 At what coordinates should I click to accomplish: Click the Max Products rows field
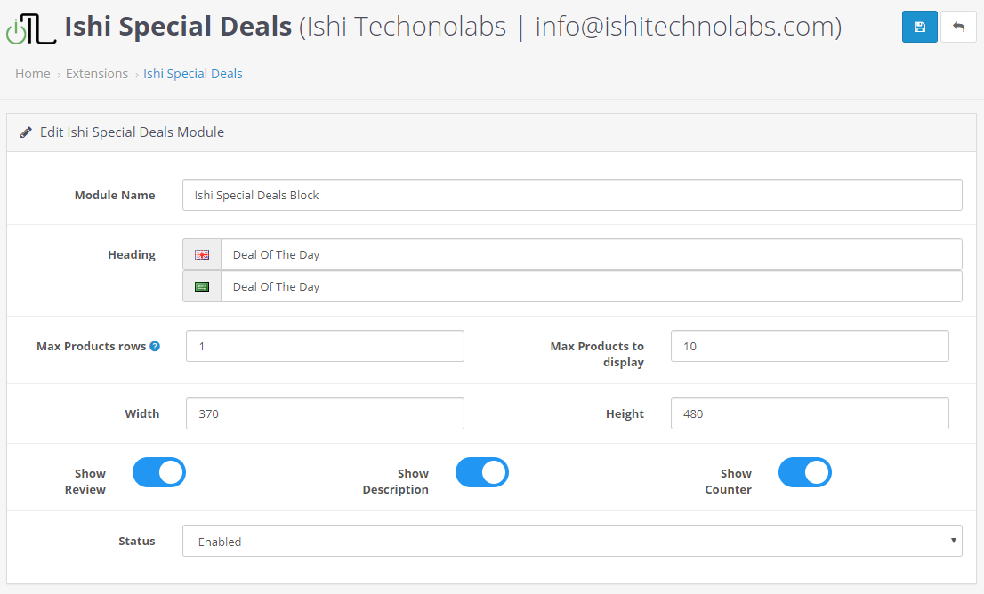tap(325, 346)
